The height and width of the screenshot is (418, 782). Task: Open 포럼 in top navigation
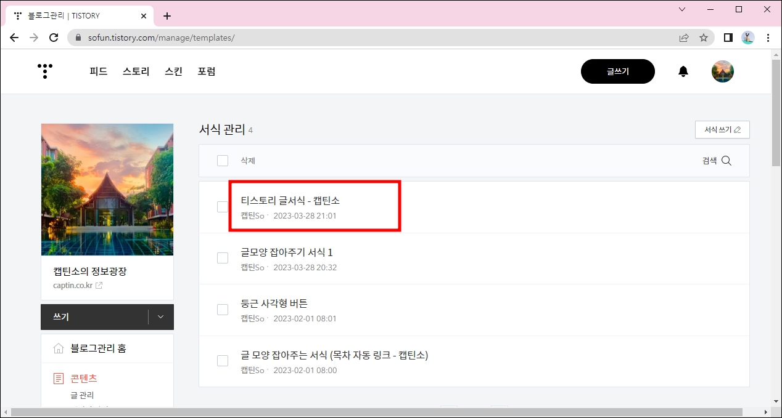coord(207,71)
